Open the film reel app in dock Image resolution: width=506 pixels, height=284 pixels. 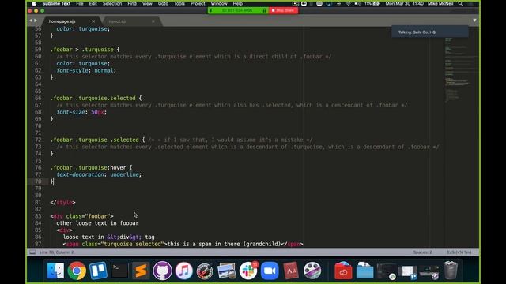312,271
